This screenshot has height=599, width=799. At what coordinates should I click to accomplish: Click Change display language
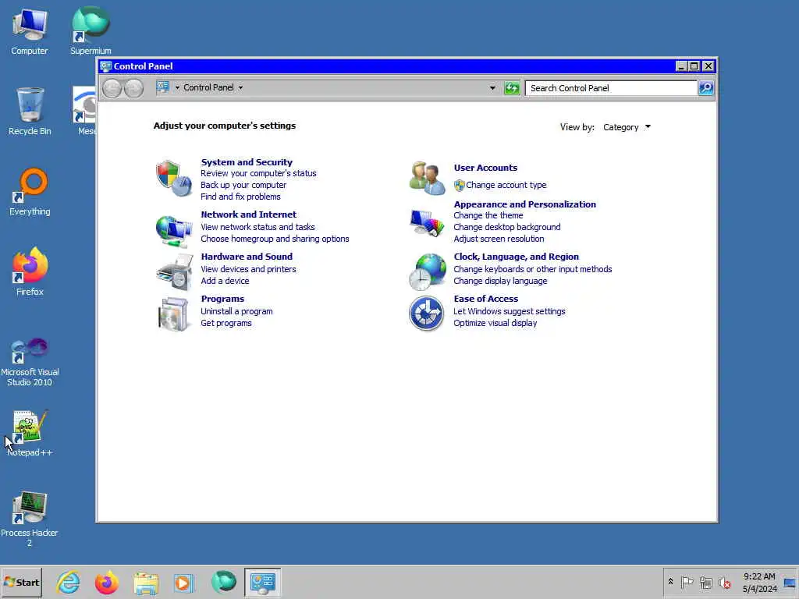500,281
